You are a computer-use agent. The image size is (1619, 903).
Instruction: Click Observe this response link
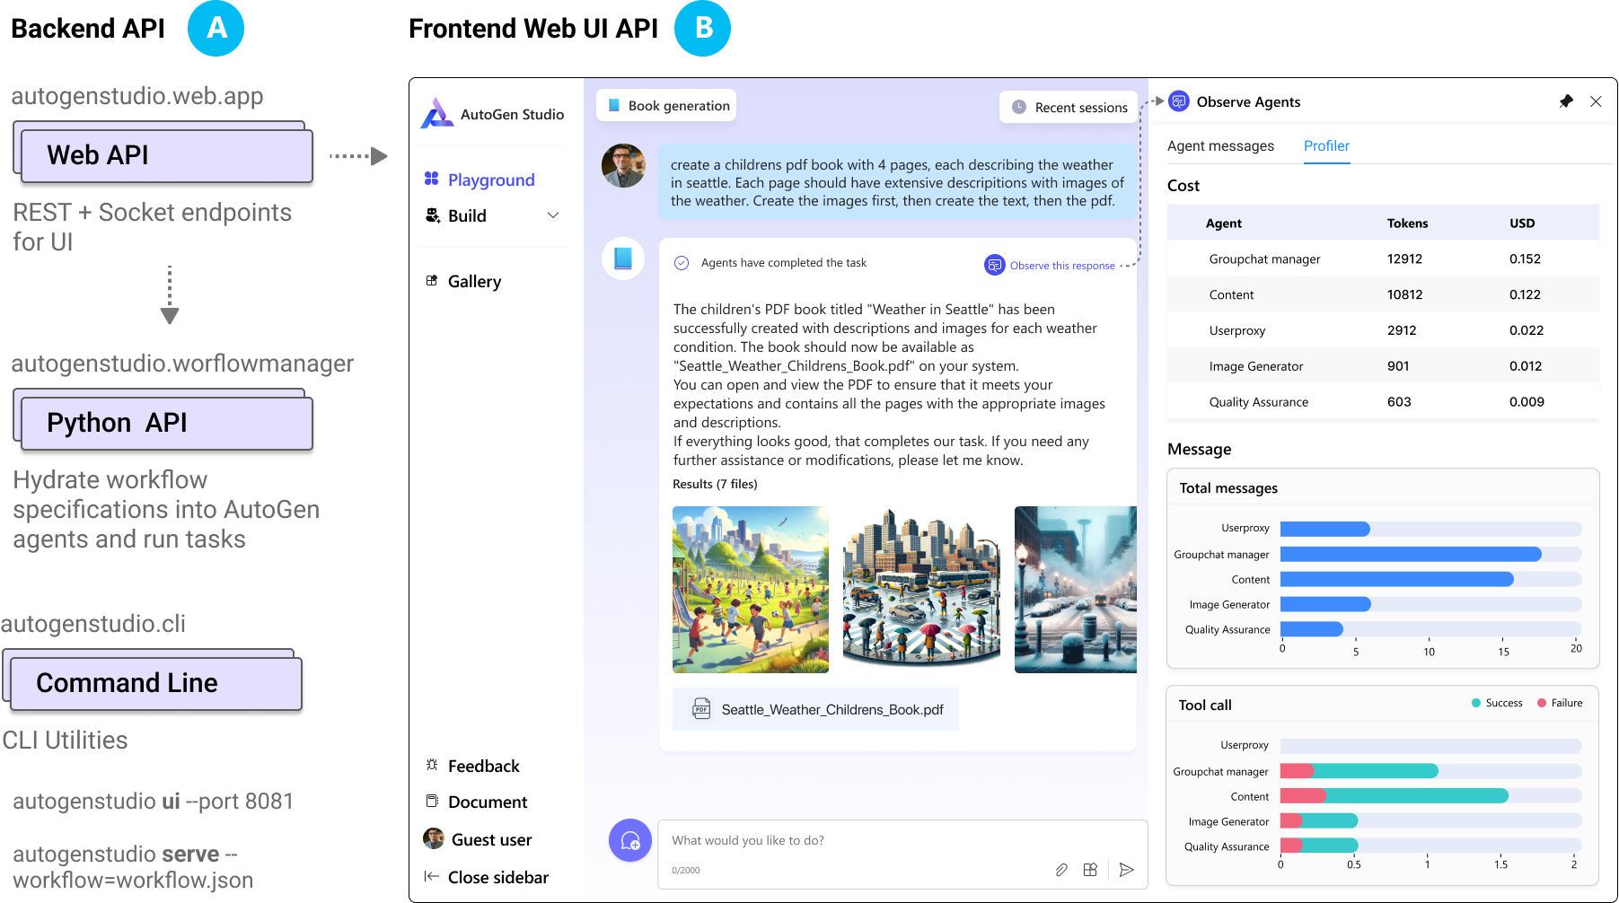1062,266
